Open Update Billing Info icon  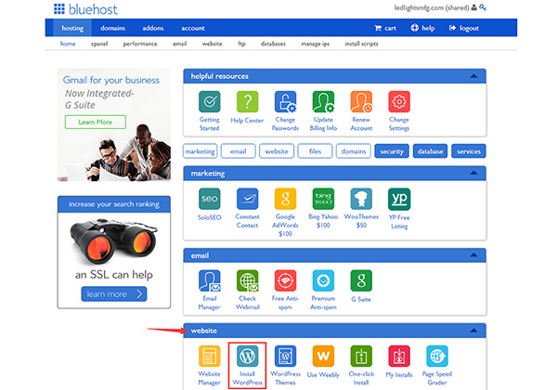pyautogui.click(x=323, y=104)
